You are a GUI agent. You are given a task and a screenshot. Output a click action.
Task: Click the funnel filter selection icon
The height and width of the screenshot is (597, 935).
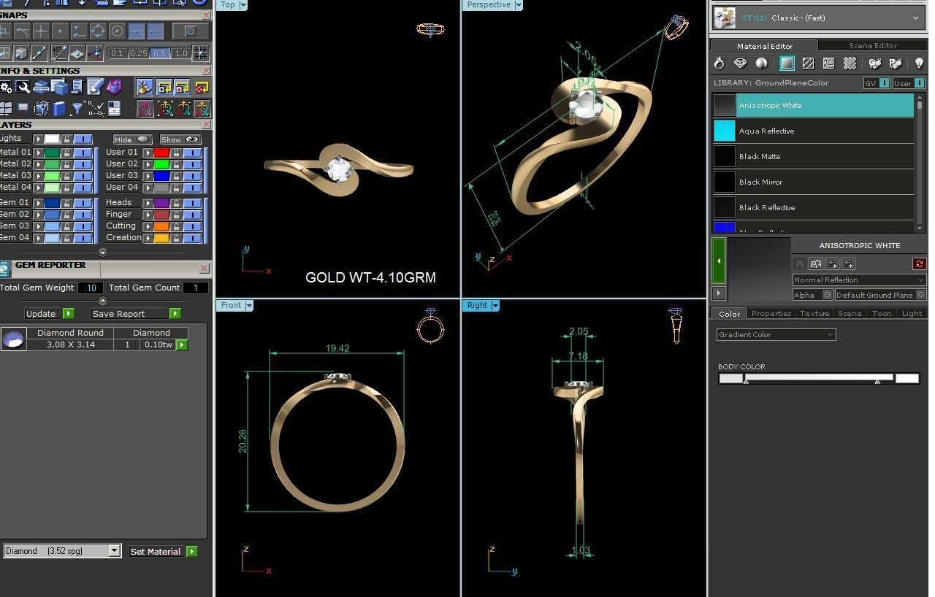click(x=77, y=109)
